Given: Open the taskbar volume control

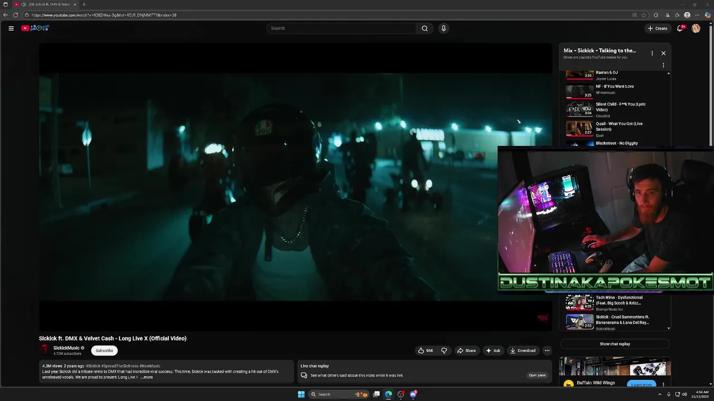Looking at the screenshot, I should pos(684,394).
